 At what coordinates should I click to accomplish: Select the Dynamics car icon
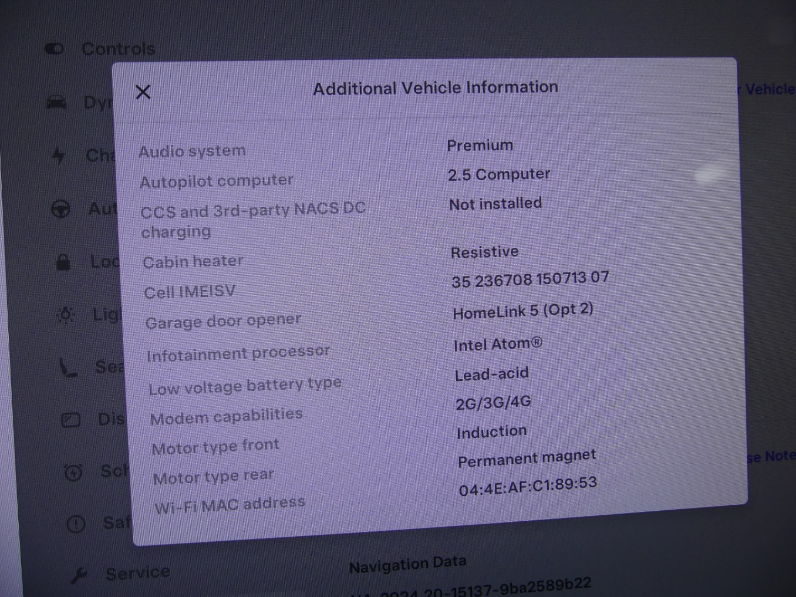pos(57,102)
